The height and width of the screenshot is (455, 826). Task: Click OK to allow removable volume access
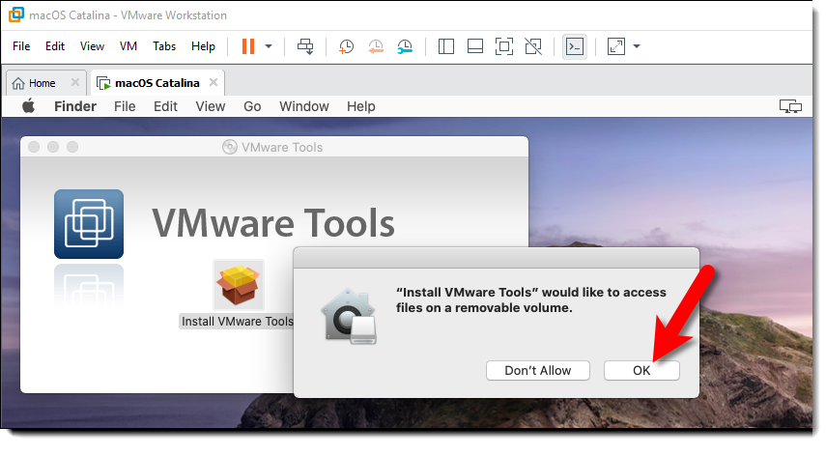tap(641, 371)
